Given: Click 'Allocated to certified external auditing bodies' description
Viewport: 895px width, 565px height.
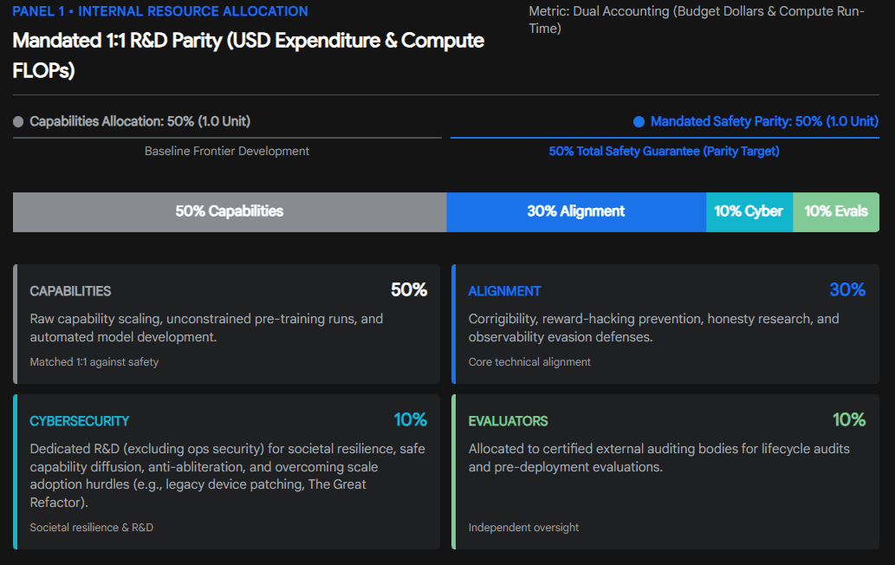Looking at the screenshot, I should pos(658,458).
